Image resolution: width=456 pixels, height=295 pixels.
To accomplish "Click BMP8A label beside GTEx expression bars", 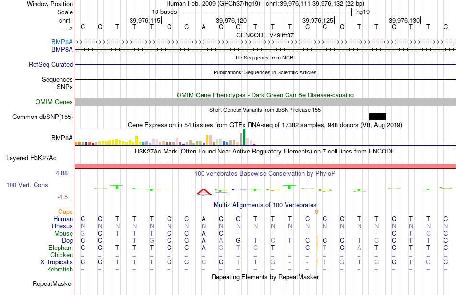I will 62,138.
